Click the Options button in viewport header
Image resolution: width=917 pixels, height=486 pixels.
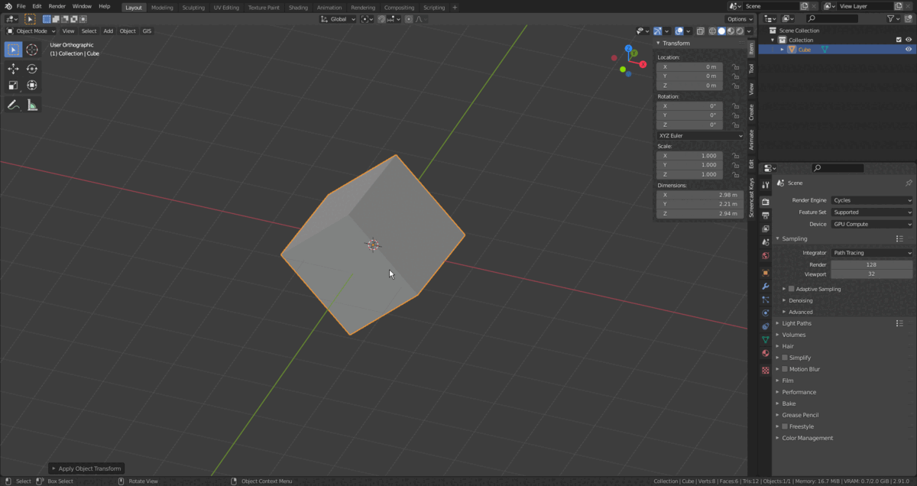click(740, 19)
